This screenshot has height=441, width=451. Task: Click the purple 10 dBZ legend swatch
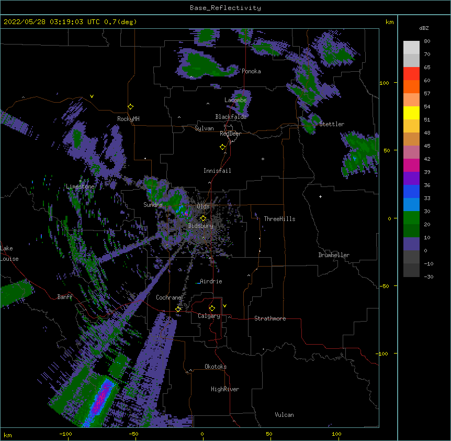(x=411, y=244)
